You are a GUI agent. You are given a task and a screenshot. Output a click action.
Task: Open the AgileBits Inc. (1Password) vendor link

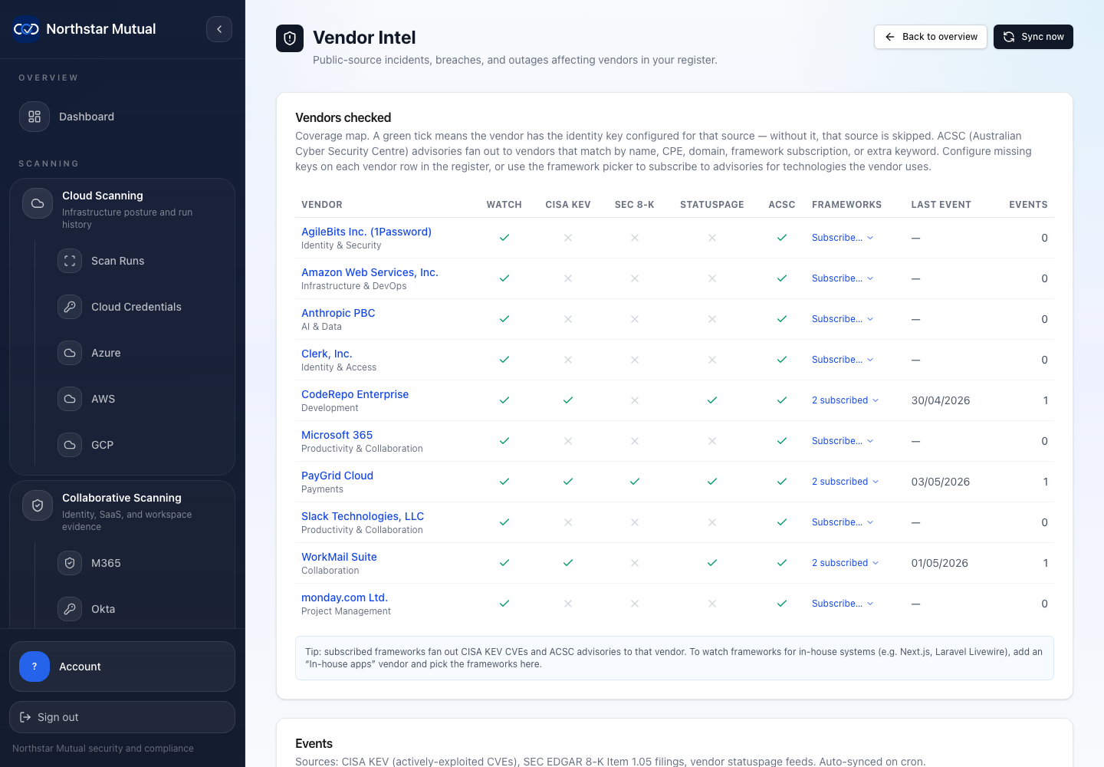[366, 232]
